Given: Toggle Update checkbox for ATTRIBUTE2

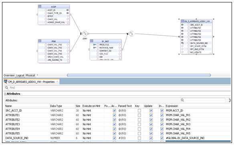Looking at the screenshot, I should (x=151, y=120).
